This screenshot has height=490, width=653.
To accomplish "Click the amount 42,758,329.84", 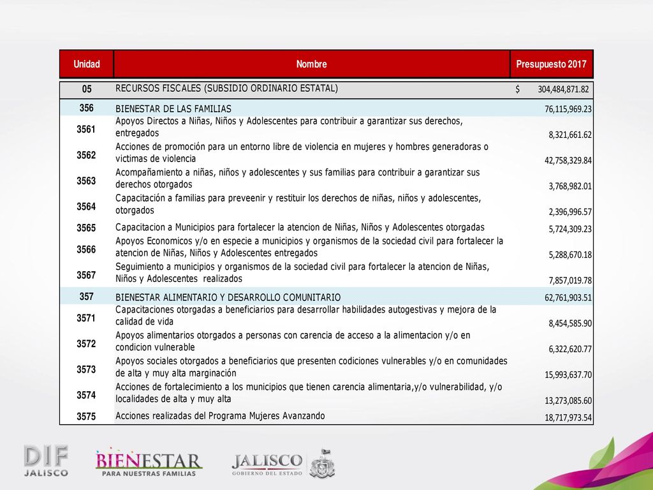I will (x=568, y=160).
